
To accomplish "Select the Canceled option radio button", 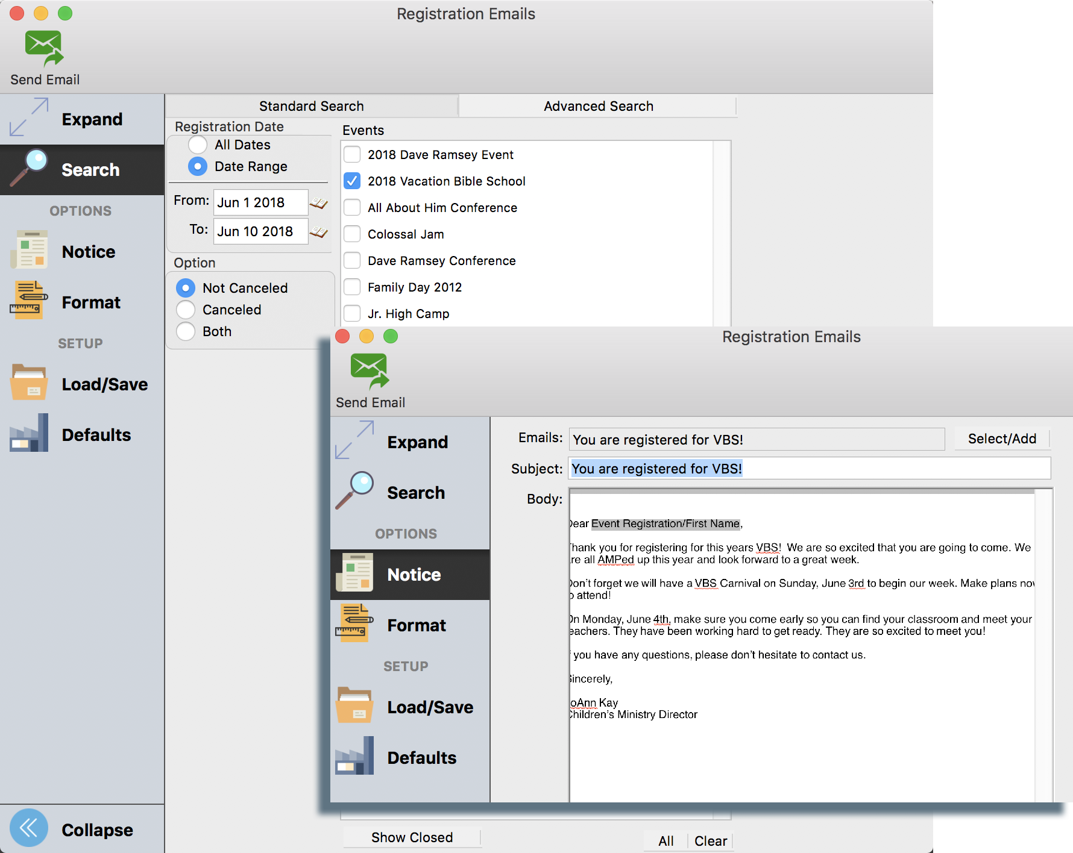I will 186,310.
